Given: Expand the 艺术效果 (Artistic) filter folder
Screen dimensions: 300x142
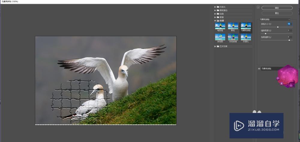Looking at the screenshot, I should pos(215,46).
